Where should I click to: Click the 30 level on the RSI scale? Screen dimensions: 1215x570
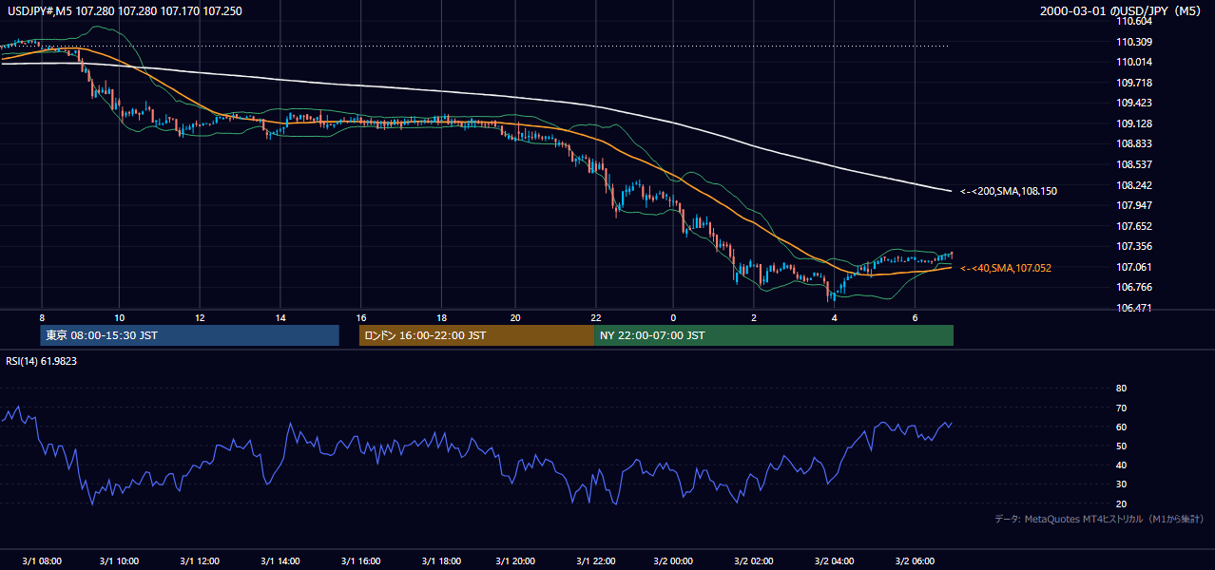[x=1121, y=484]
